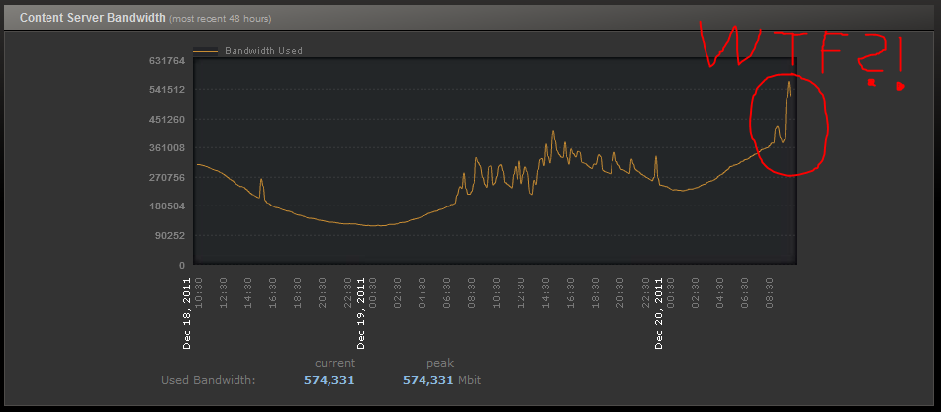This screenshot has width=941, height=412.
Task: Click the 0 y-axis baseline label
Action: click(182, 265)
